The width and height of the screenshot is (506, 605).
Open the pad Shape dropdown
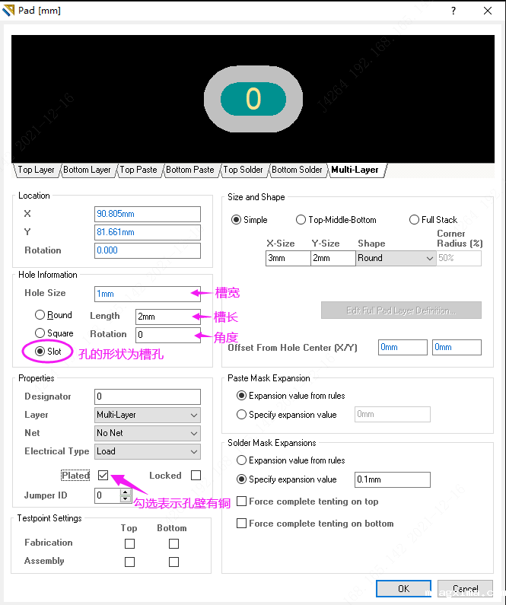(x=396, y=258)
